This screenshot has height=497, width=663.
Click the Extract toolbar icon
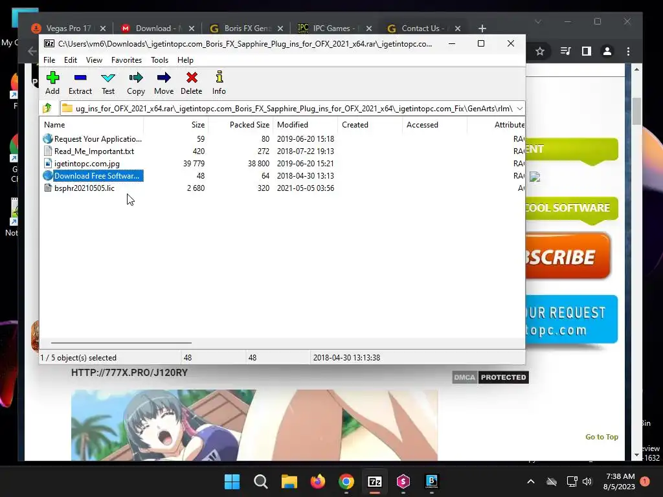point(80,83)
